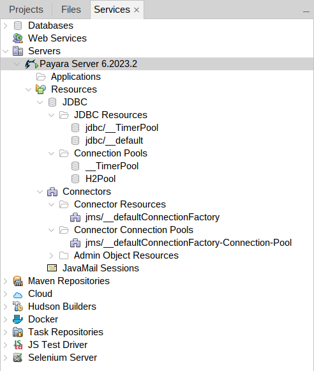This screenshot has height=371, width=314.
Task: Click the Maven Repositories icon
Action: (18, 281)
